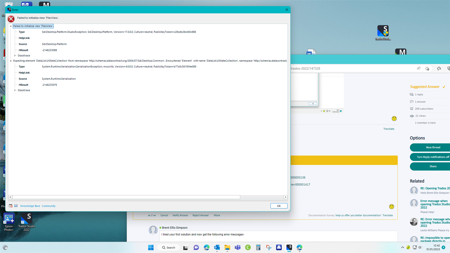Viewport: 450px width, 253px height.
Task: Open File Explorer from the taskbar
Action: [x=227, y=247]
